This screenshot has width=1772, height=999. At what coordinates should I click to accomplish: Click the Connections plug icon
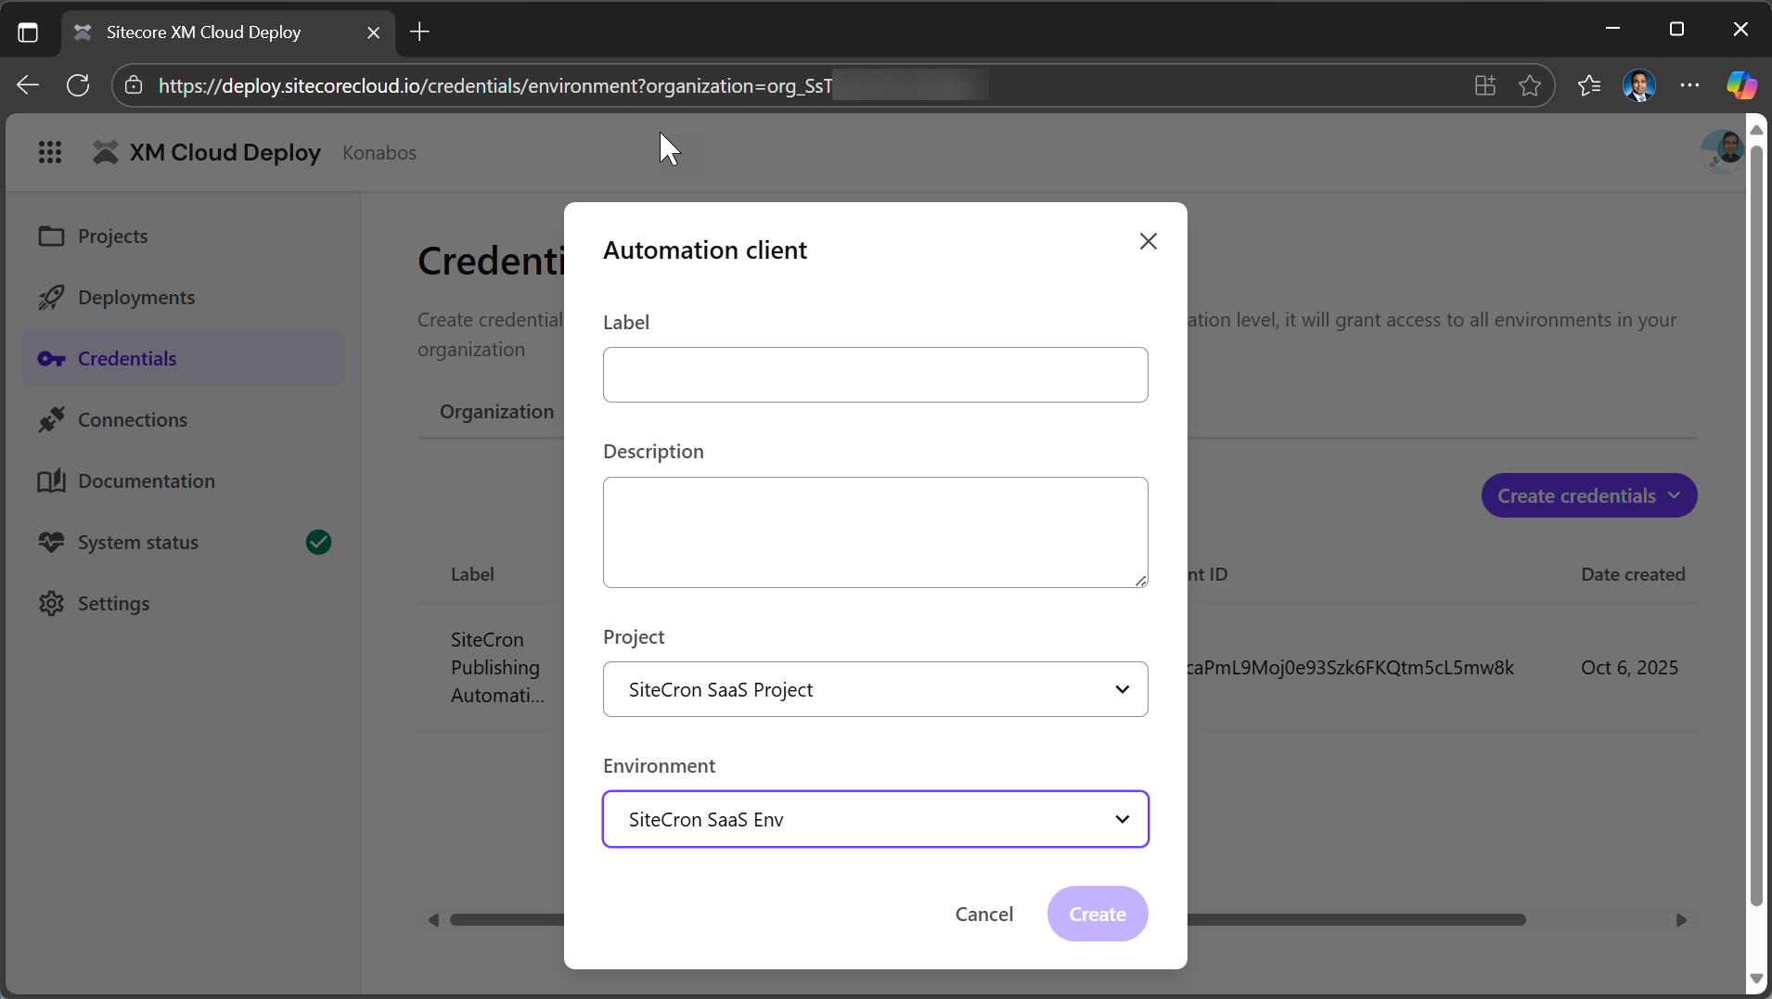tap(51, 420)
